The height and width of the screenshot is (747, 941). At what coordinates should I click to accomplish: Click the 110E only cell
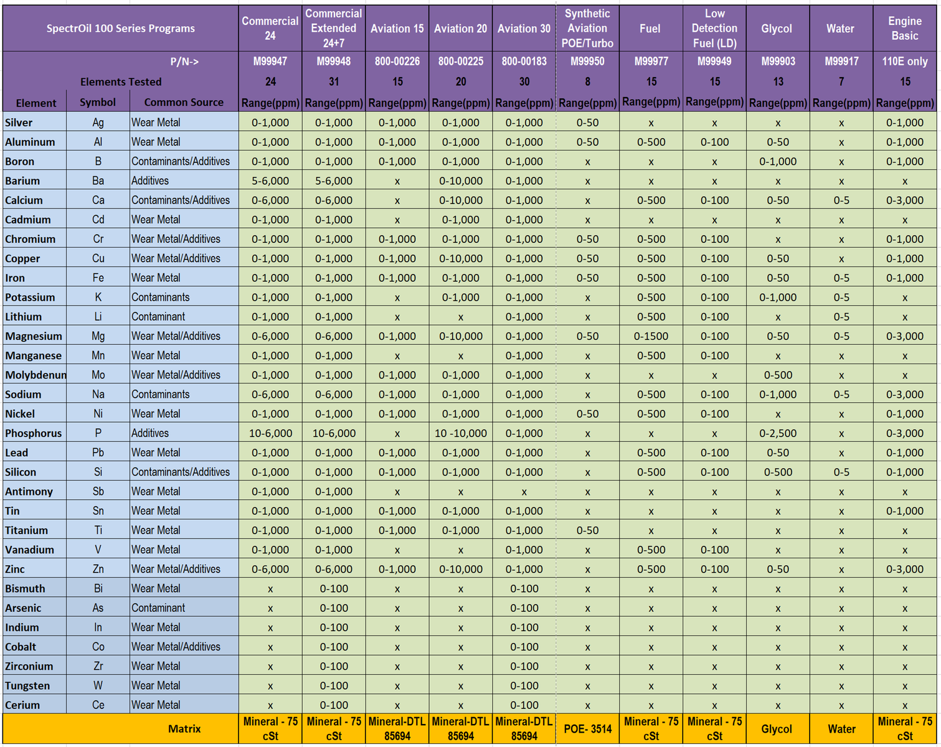coord(904,61)
